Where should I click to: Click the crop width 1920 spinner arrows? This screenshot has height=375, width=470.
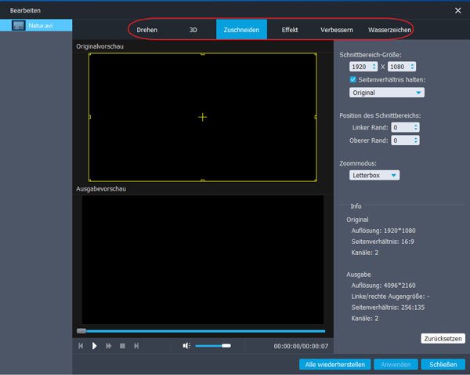coord(374,67)
